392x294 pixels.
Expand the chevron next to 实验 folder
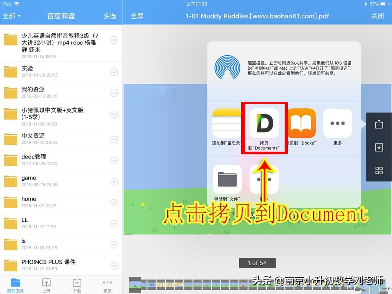[x=114, y=72]
